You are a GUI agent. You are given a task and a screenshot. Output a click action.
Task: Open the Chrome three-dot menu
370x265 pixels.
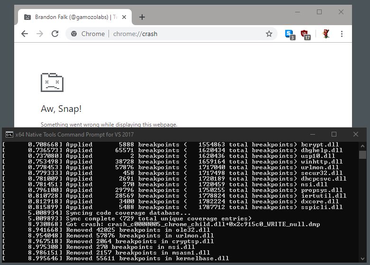pyautogui.click(x=342, y=34)
